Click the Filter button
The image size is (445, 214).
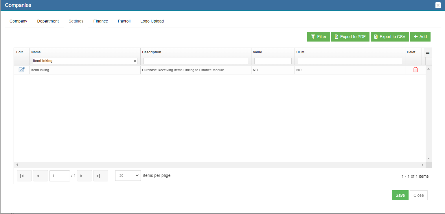[319, 37]
